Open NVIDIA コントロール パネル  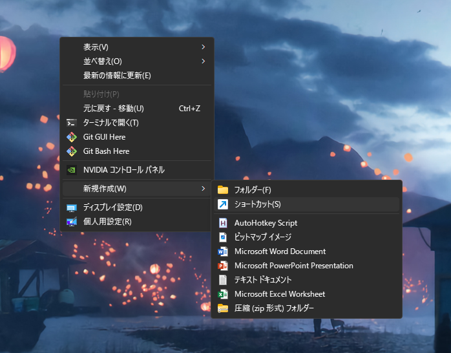click(x=137, y=170)
